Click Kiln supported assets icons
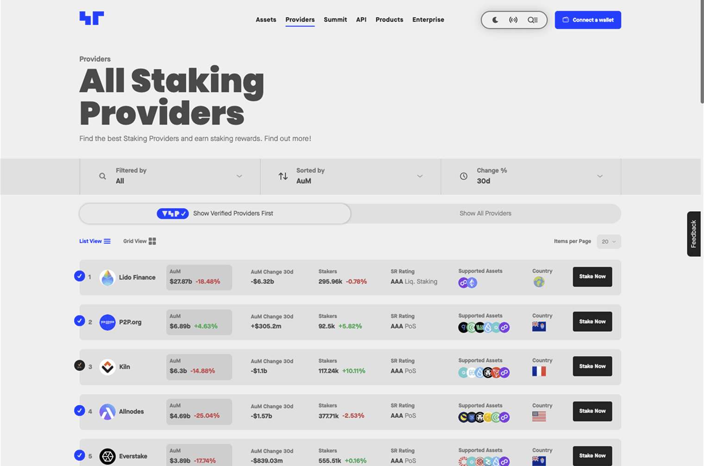This screenshot has width=704, height=466. pyautogui.click(x=484, y=372)
